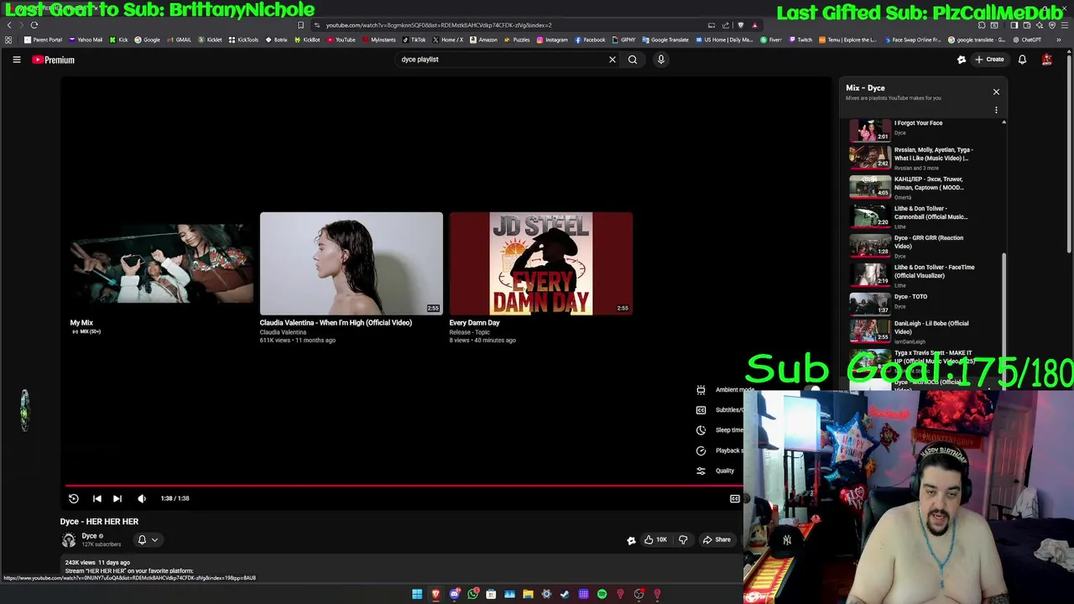Screen dimensions: 1074x604
Task: Skip to the previous video
Action: (96, 498)
